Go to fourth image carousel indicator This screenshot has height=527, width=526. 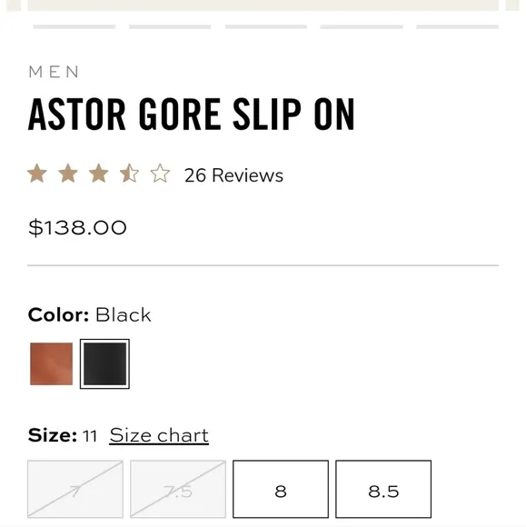tap(362, 27)
